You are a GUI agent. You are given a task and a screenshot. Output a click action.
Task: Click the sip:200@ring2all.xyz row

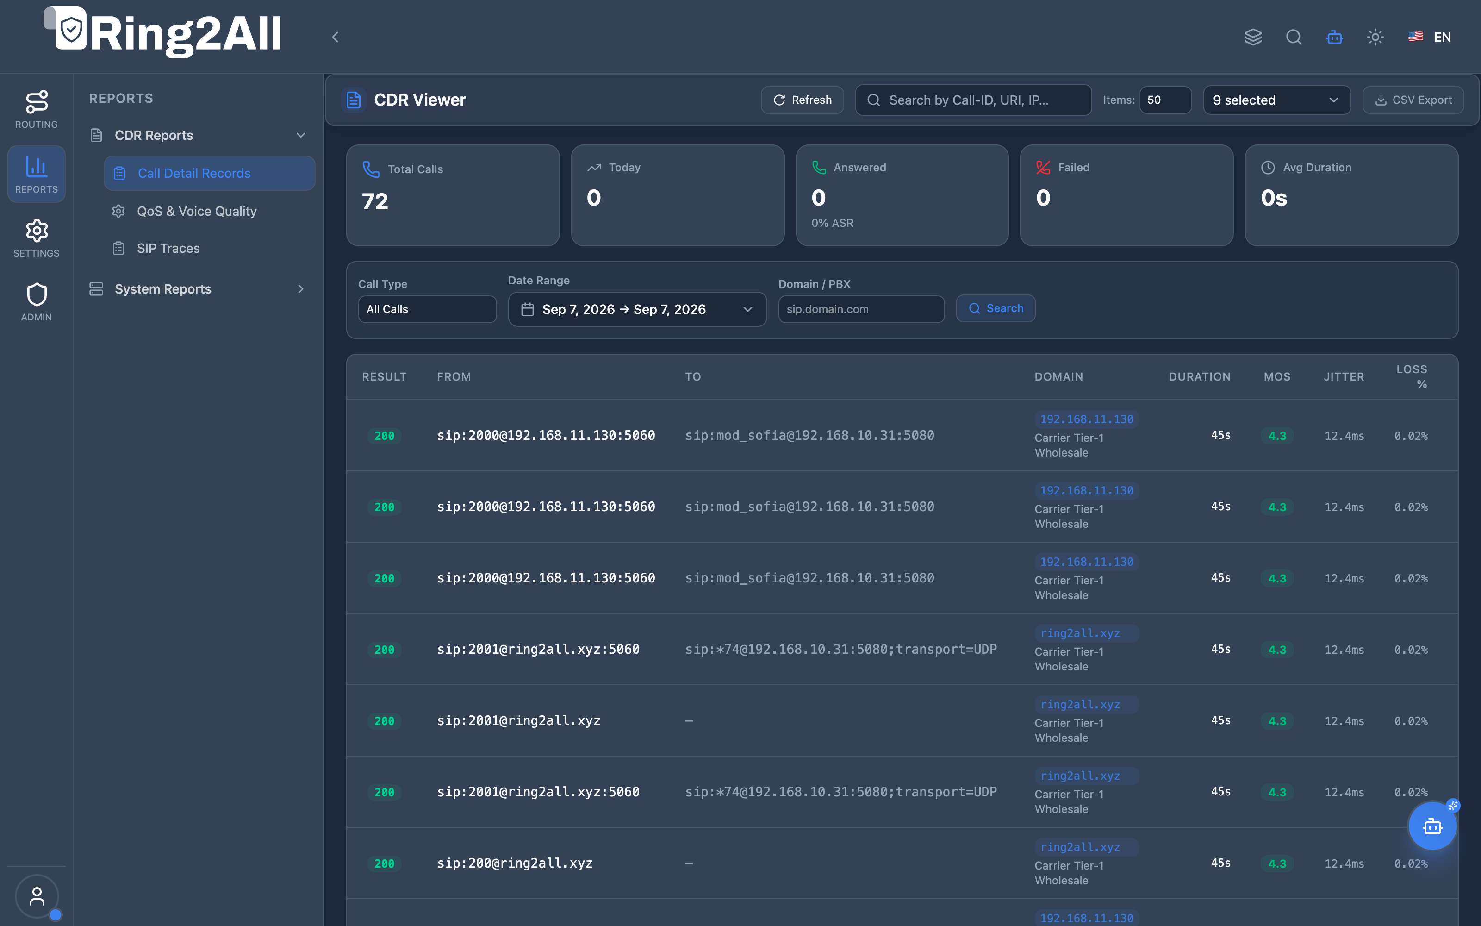click(902, 863)
